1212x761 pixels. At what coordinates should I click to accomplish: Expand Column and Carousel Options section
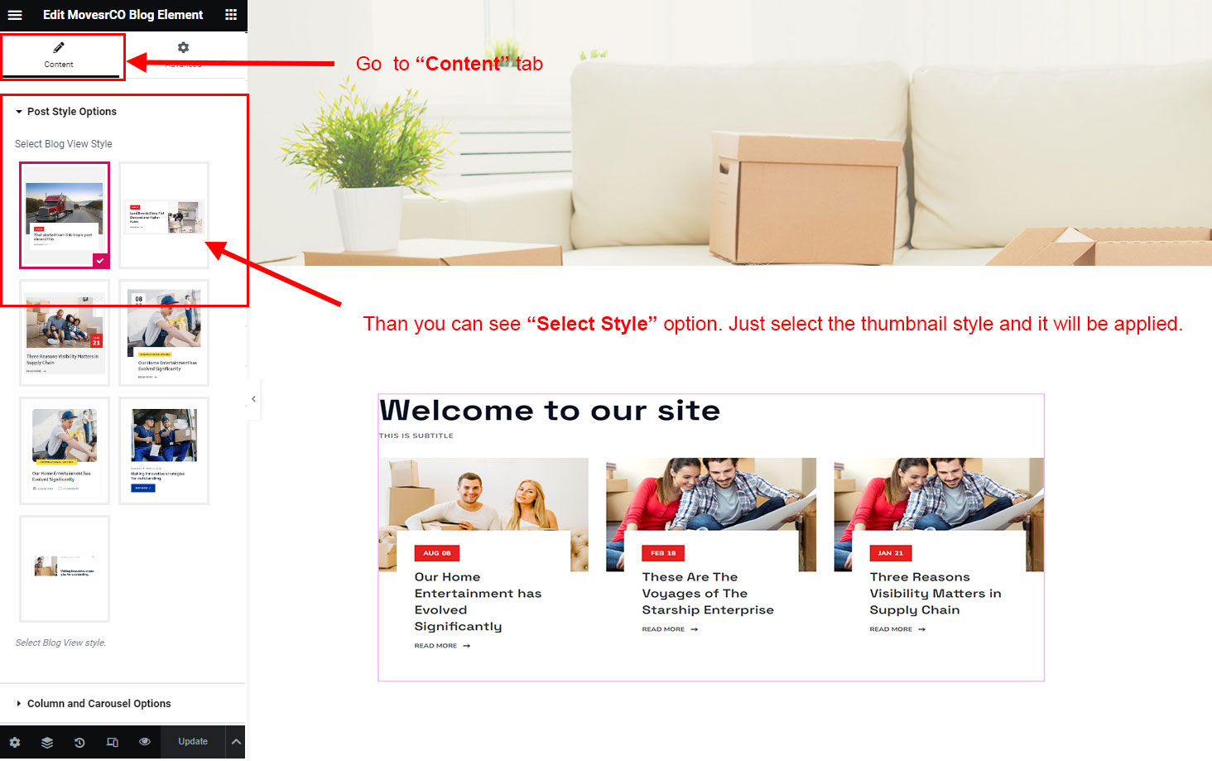click(x=99, y=704)
